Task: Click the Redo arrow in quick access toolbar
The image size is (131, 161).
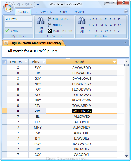Action: (27, 4)
